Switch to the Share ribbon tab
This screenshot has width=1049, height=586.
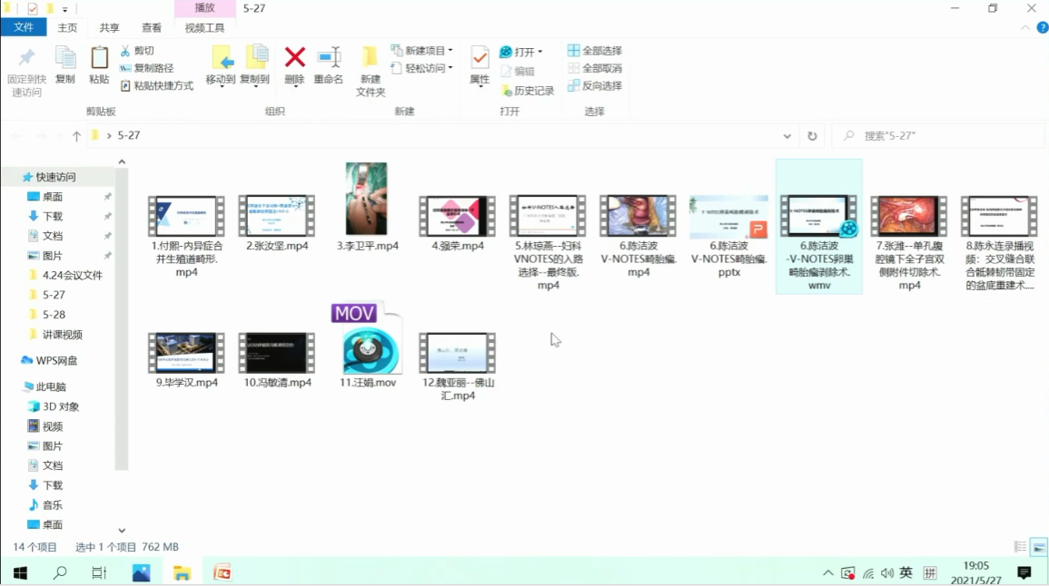109,28
